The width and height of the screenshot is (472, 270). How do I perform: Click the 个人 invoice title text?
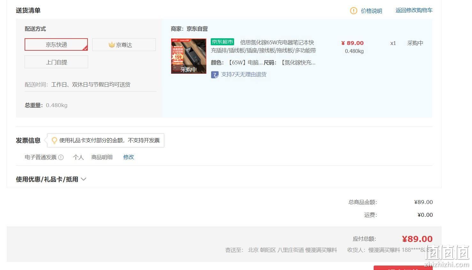pyautogui.click(x=78, y=157)
